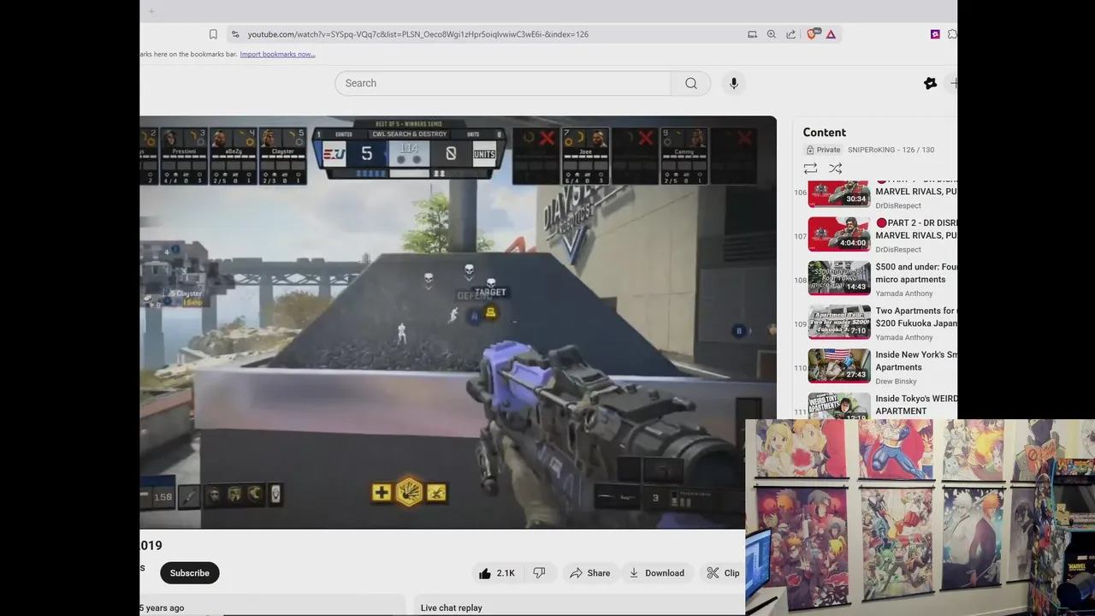Toggle playlist shuffle icon
The height and width of the screenshot is (616, 1095).
[836, 169]
